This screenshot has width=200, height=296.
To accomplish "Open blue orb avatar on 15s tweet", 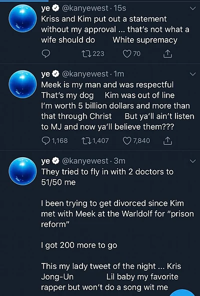I will pyautogui.click(x=22, y=19).
